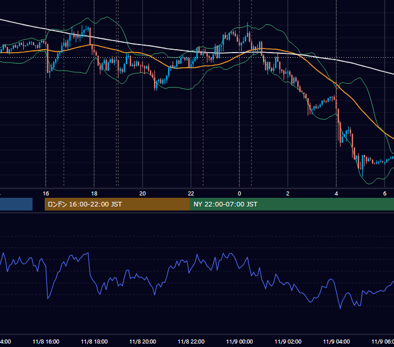Click the ロンドン 16:00-22:00 JST session bar

[x=117, y=204]
